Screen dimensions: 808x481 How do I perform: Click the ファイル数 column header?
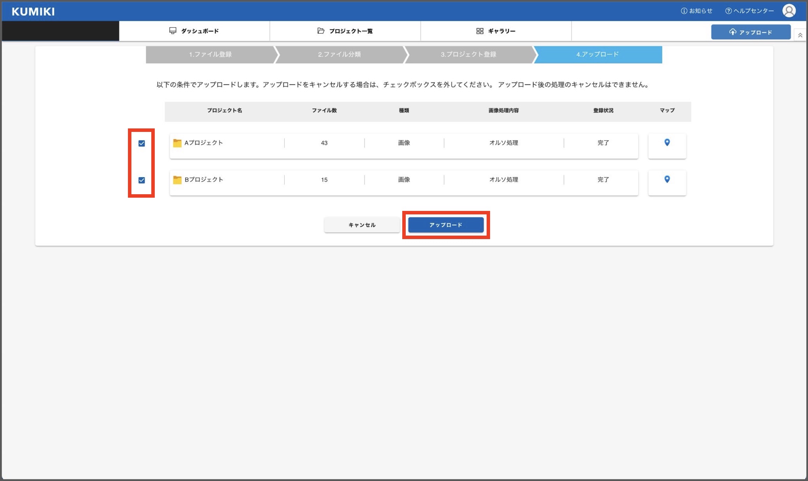324,110
